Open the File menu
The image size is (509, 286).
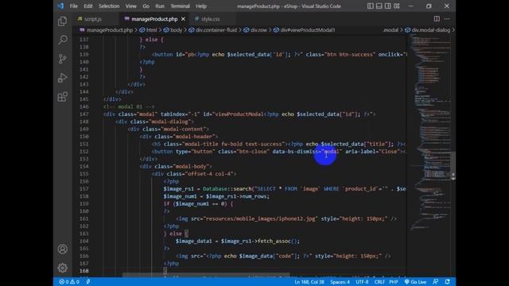pos(74,6)
